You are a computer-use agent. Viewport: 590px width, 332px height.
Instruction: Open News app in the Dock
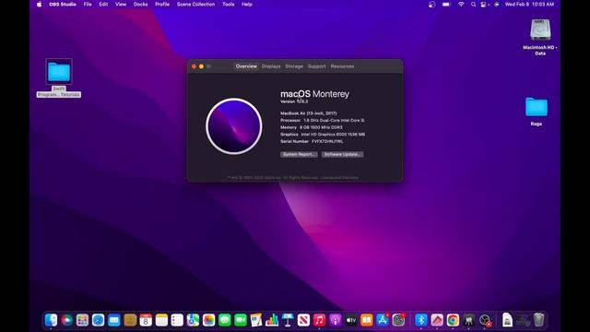[x=303, y=320]
